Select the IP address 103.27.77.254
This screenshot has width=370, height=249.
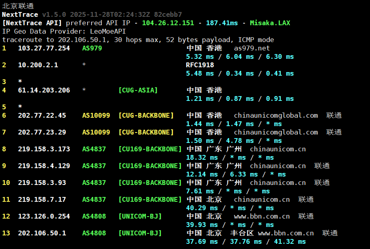point(44,48)
